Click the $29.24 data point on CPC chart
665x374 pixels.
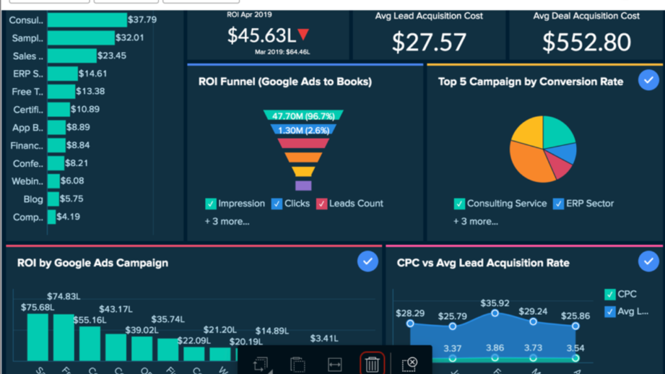pyautogui.click(x=533, y=322)
